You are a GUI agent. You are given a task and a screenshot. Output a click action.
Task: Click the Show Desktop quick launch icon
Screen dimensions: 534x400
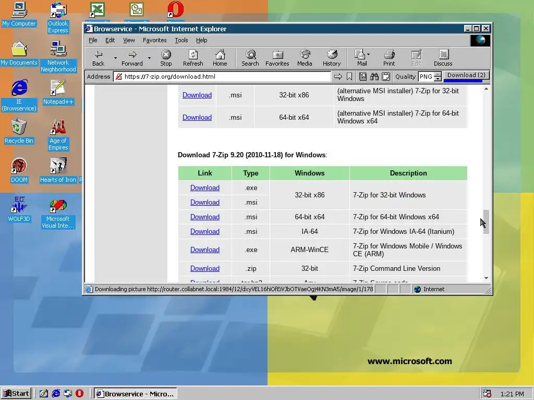[x=44, y=394]
